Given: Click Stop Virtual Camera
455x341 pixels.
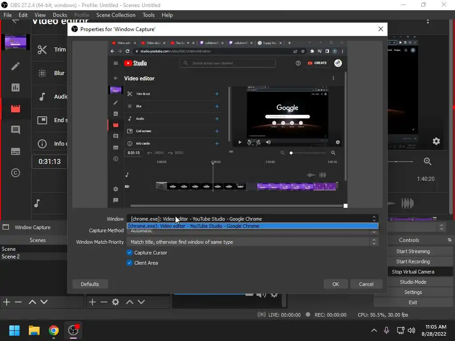Looking at the screenshot, I should pos(413,272).
